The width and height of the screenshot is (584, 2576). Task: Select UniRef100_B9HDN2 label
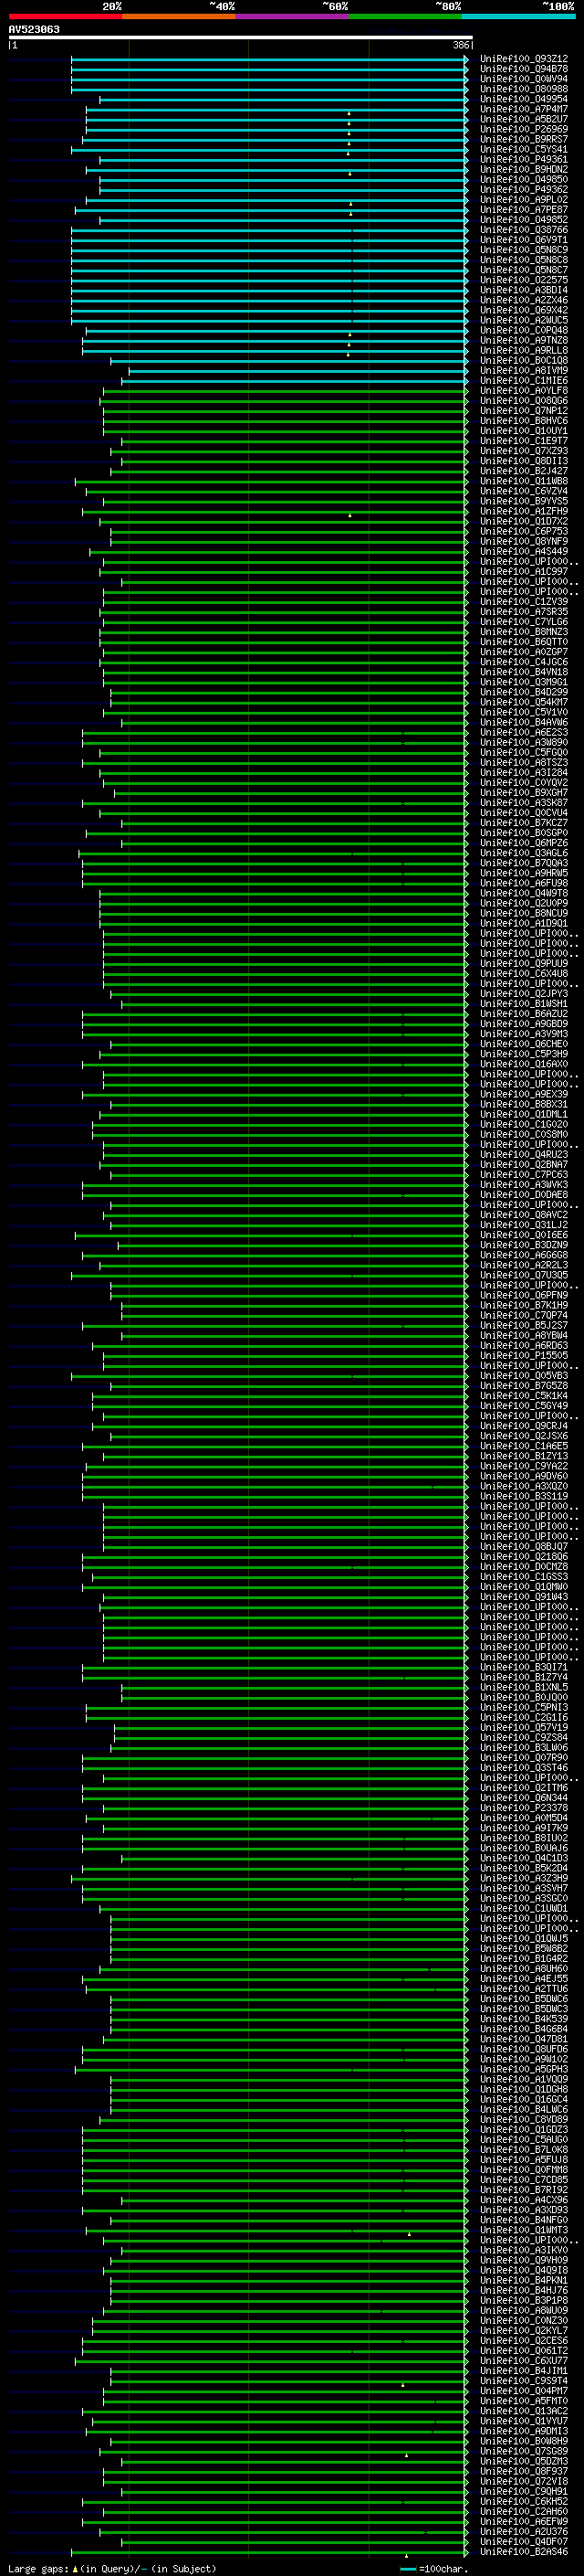click(524, 169)
